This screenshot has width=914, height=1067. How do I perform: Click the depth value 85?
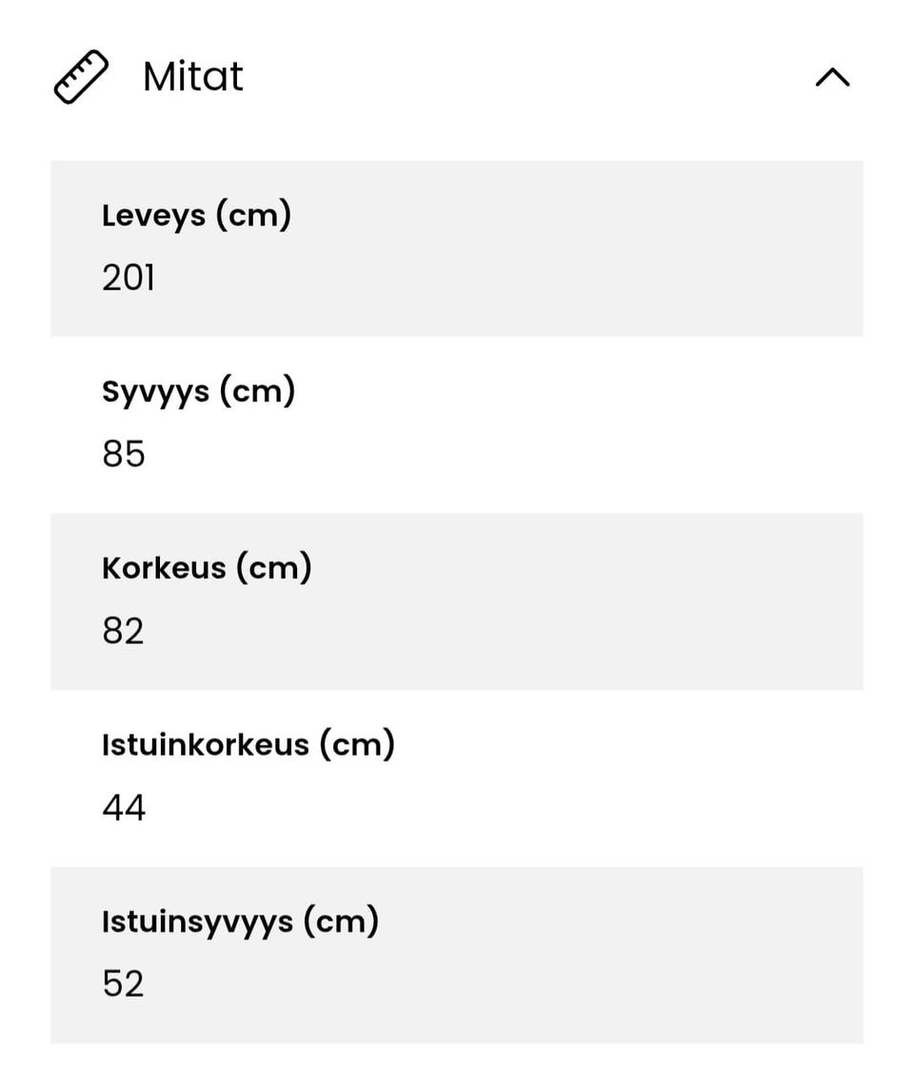click(x=124, y=454)
